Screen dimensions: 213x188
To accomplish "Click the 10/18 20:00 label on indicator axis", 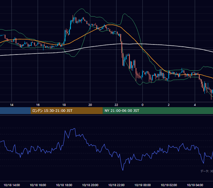I will point(90,185).
